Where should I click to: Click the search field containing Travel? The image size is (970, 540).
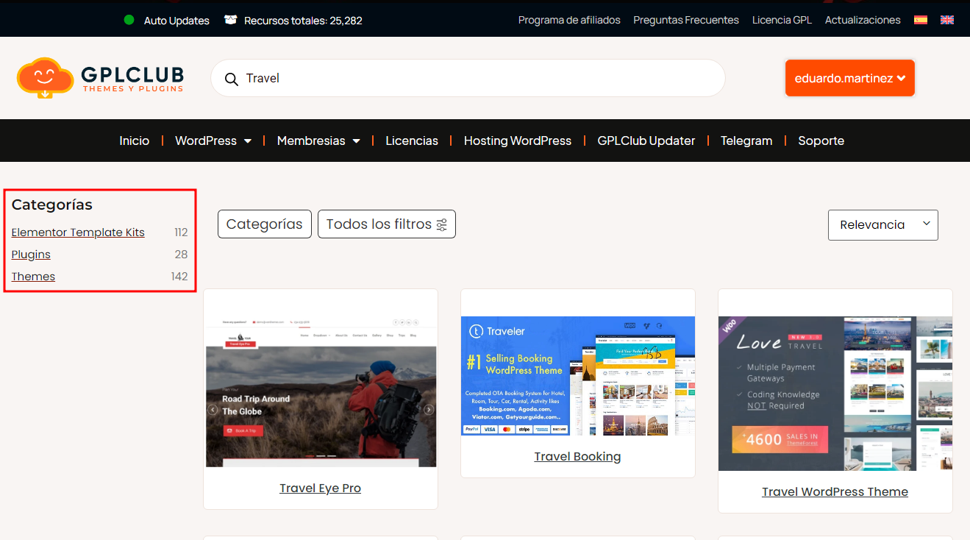click(x=468, y=78)
